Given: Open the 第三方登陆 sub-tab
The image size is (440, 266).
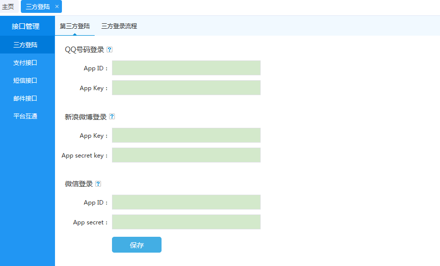Looking at the screenshot, I should pyautogui.click(x=75, y=26).
